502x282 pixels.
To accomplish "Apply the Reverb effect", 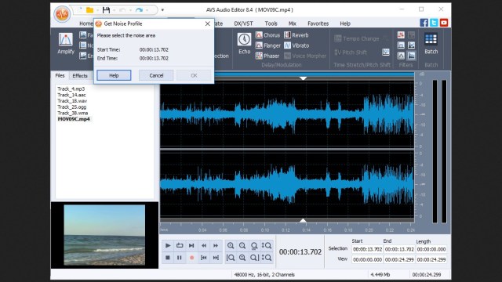I will tap(296, 35).
